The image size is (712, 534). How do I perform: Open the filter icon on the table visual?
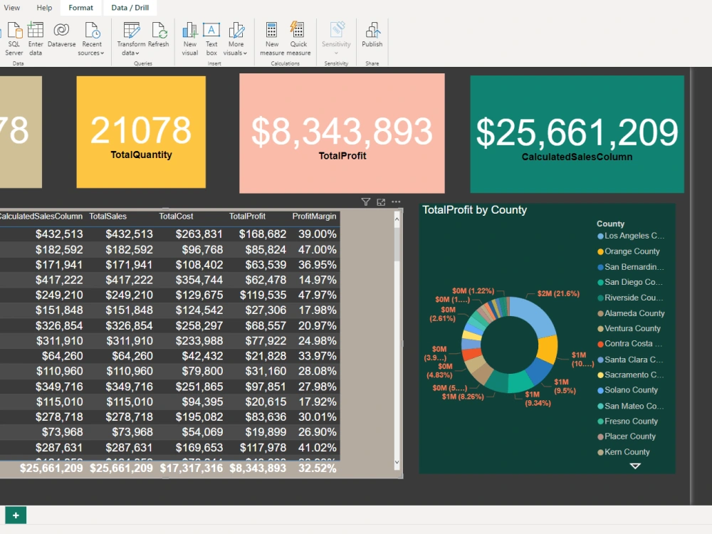click(x=365, y=202)
